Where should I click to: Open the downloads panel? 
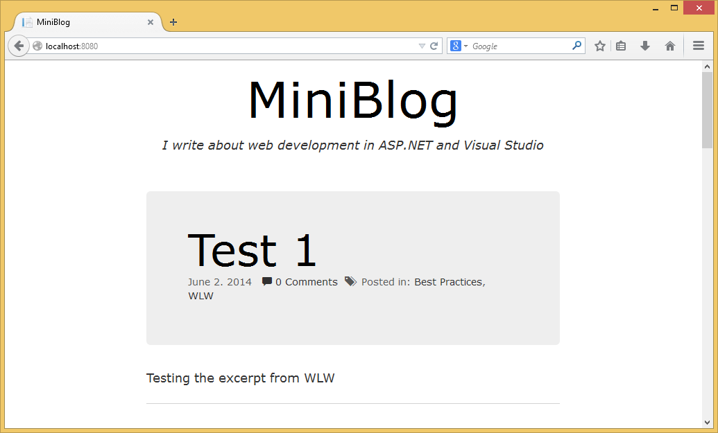coord(644,45)
